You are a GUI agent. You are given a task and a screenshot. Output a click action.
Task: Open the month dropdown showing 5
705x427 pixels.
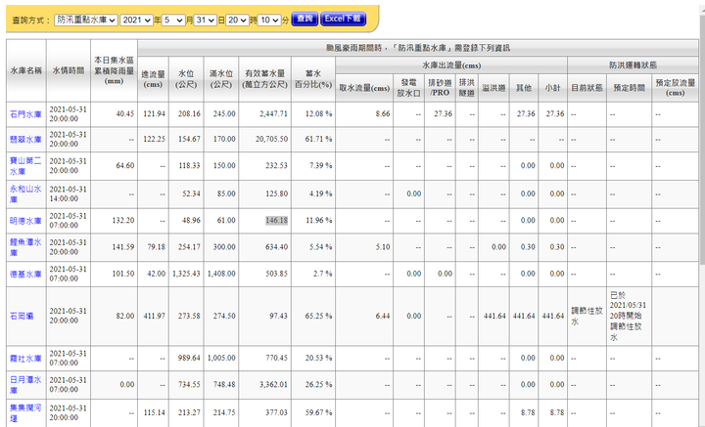(x=173, y=20)
